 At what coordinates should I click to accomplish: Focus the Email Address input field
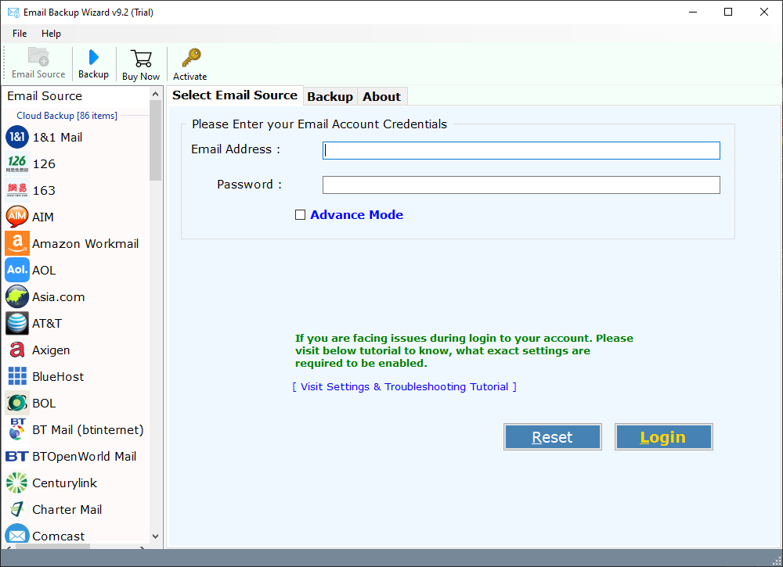click(521, 151)
